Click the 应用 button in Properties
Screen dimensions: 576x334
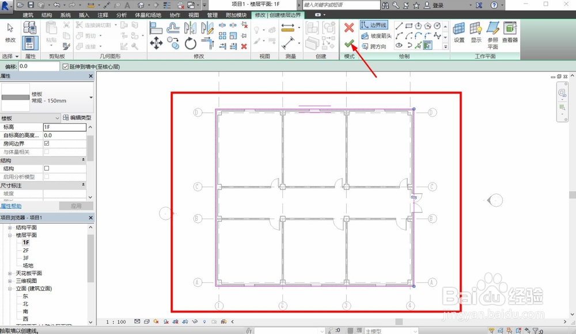coord(76,206)
